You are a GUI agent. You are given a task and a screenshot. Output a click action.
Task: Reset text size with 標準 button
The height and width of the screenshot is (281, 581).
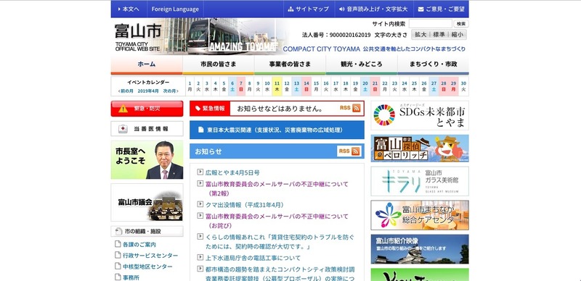(x=439, y=34)
